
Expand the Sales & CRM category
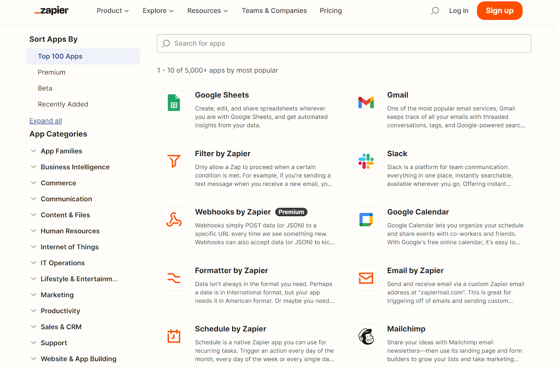tap(61, 327)
